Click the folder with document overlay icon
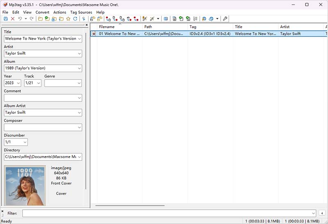This screenshot has width=328, height=224. point(54,19)
